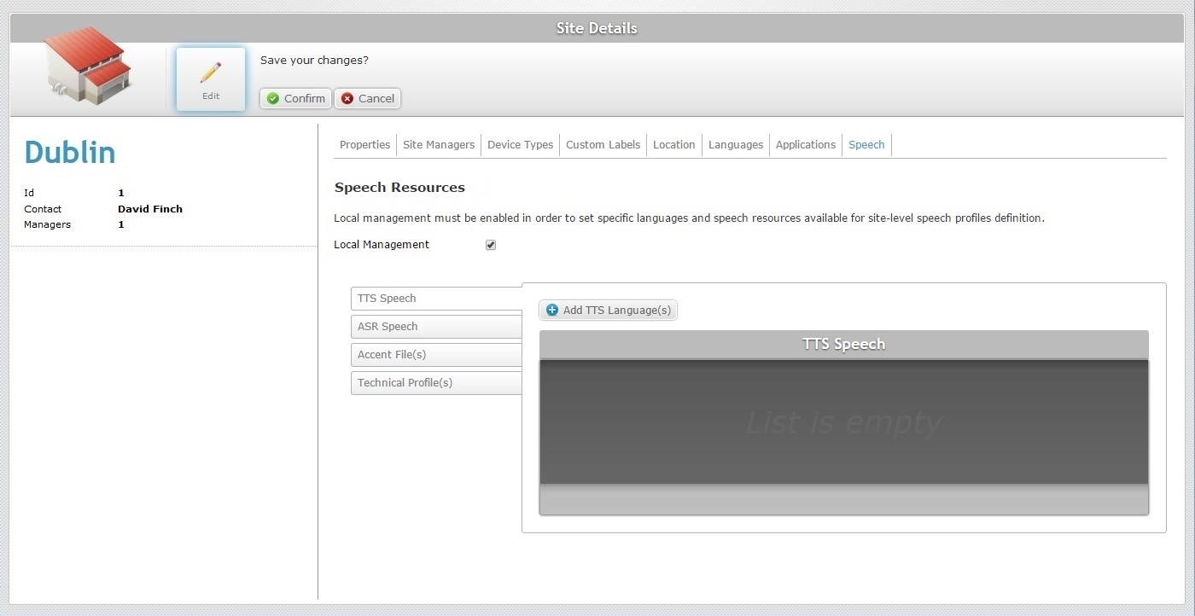Click the warehouse site image
The image size is (1195, 616).
[x=87, y=66]
